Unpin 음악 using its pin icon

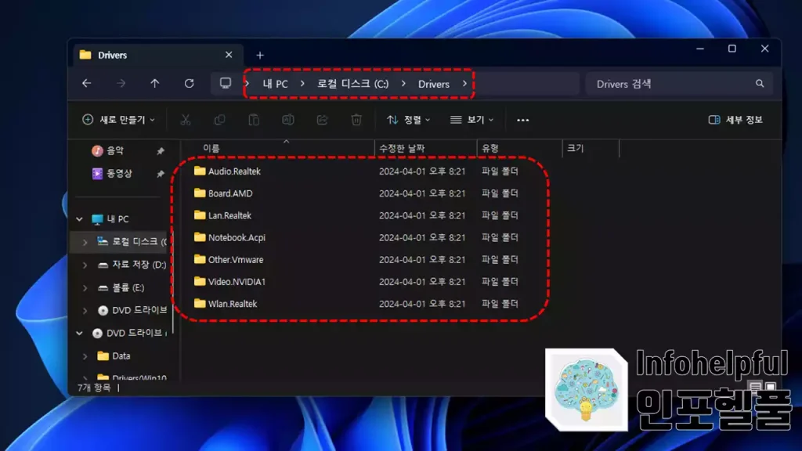[160, 151]
